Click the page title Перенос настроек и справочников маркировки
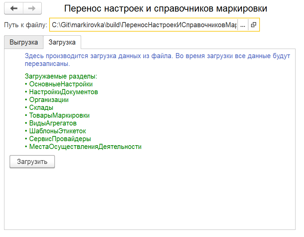 (x=166, y=9)
